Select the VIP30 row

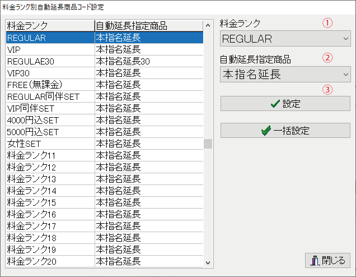click(105, 73)
